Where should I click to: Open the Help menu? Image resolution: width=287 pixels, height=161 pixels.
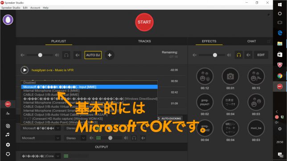45,8
